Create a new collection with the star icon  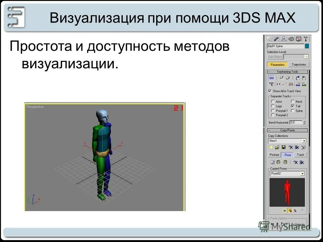click(271, 147)
